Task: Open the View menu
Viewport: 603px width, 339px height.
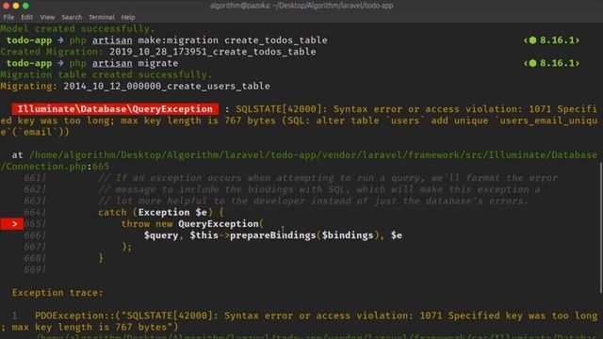Action: point(47,17)
